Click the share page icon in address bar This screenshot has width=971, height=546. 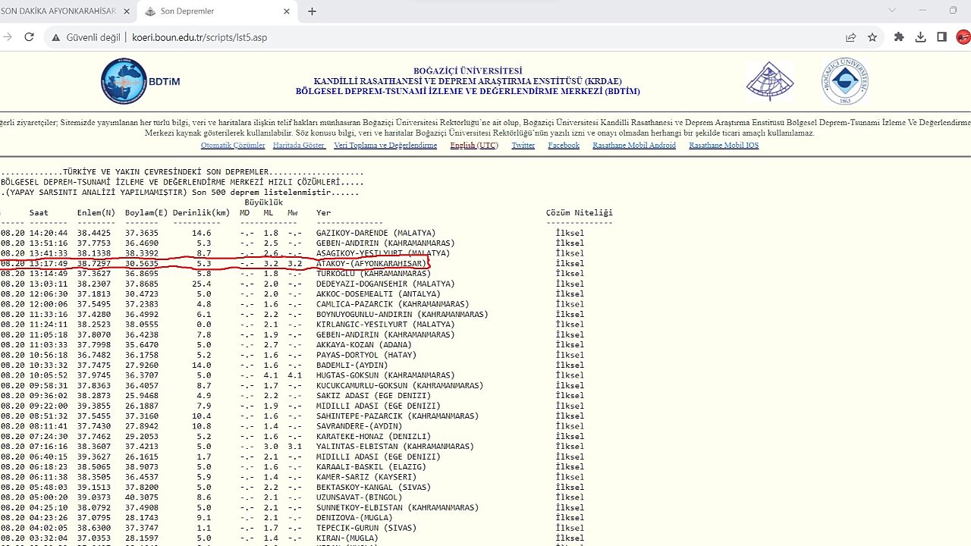851,37
